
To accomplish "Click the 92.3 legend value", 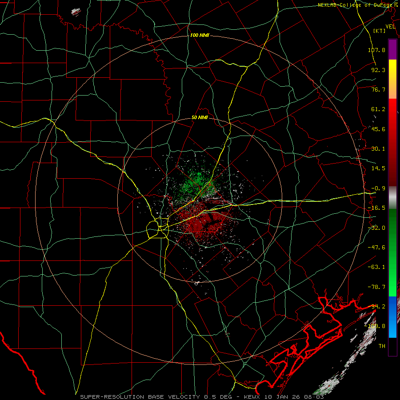I will [378, 70].
